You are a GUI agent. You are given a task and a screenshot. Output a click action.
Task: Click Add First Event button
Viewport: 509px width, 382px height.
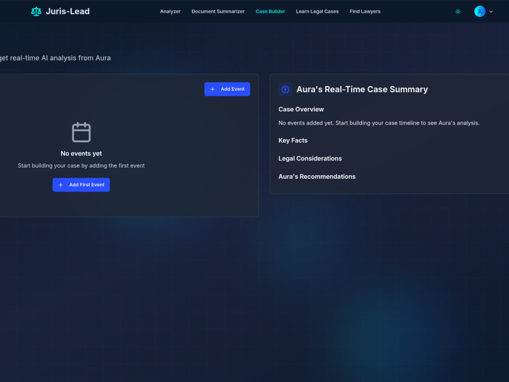(81, 184)
